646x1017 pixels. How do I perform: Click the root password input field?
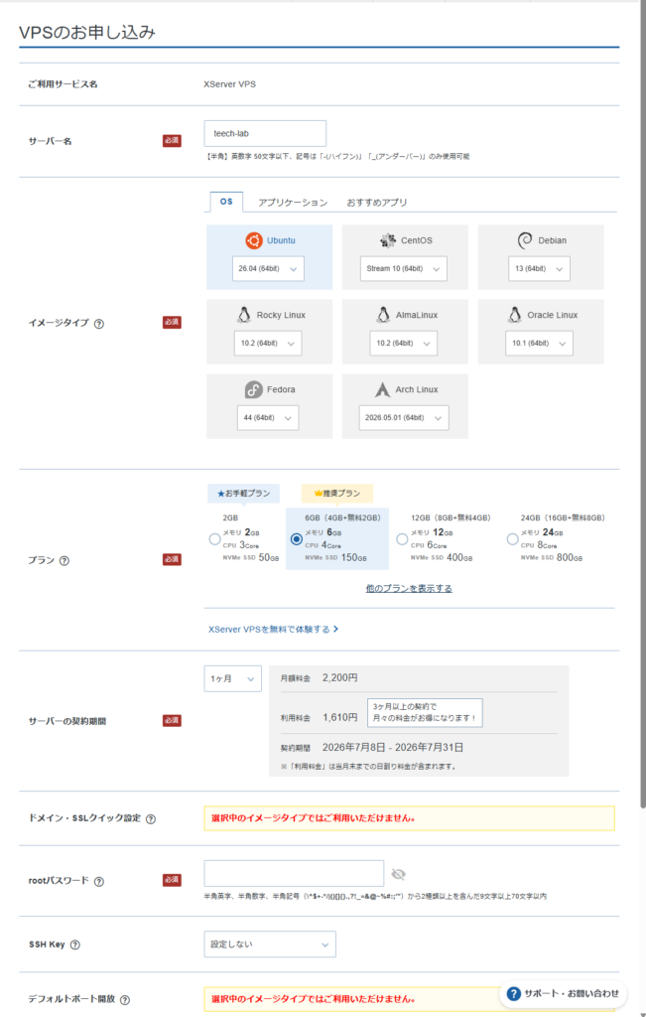click(294, 874)
